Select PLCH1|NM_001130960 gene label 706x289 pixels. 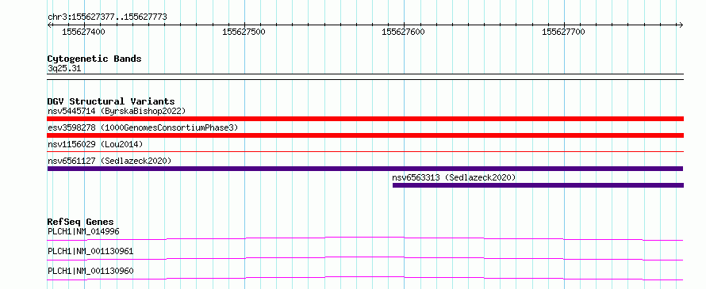coord(90,271)
